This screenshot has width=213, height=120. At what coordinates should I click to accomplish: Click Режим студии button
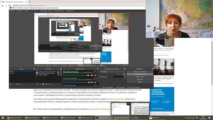[x=140, y=77]
